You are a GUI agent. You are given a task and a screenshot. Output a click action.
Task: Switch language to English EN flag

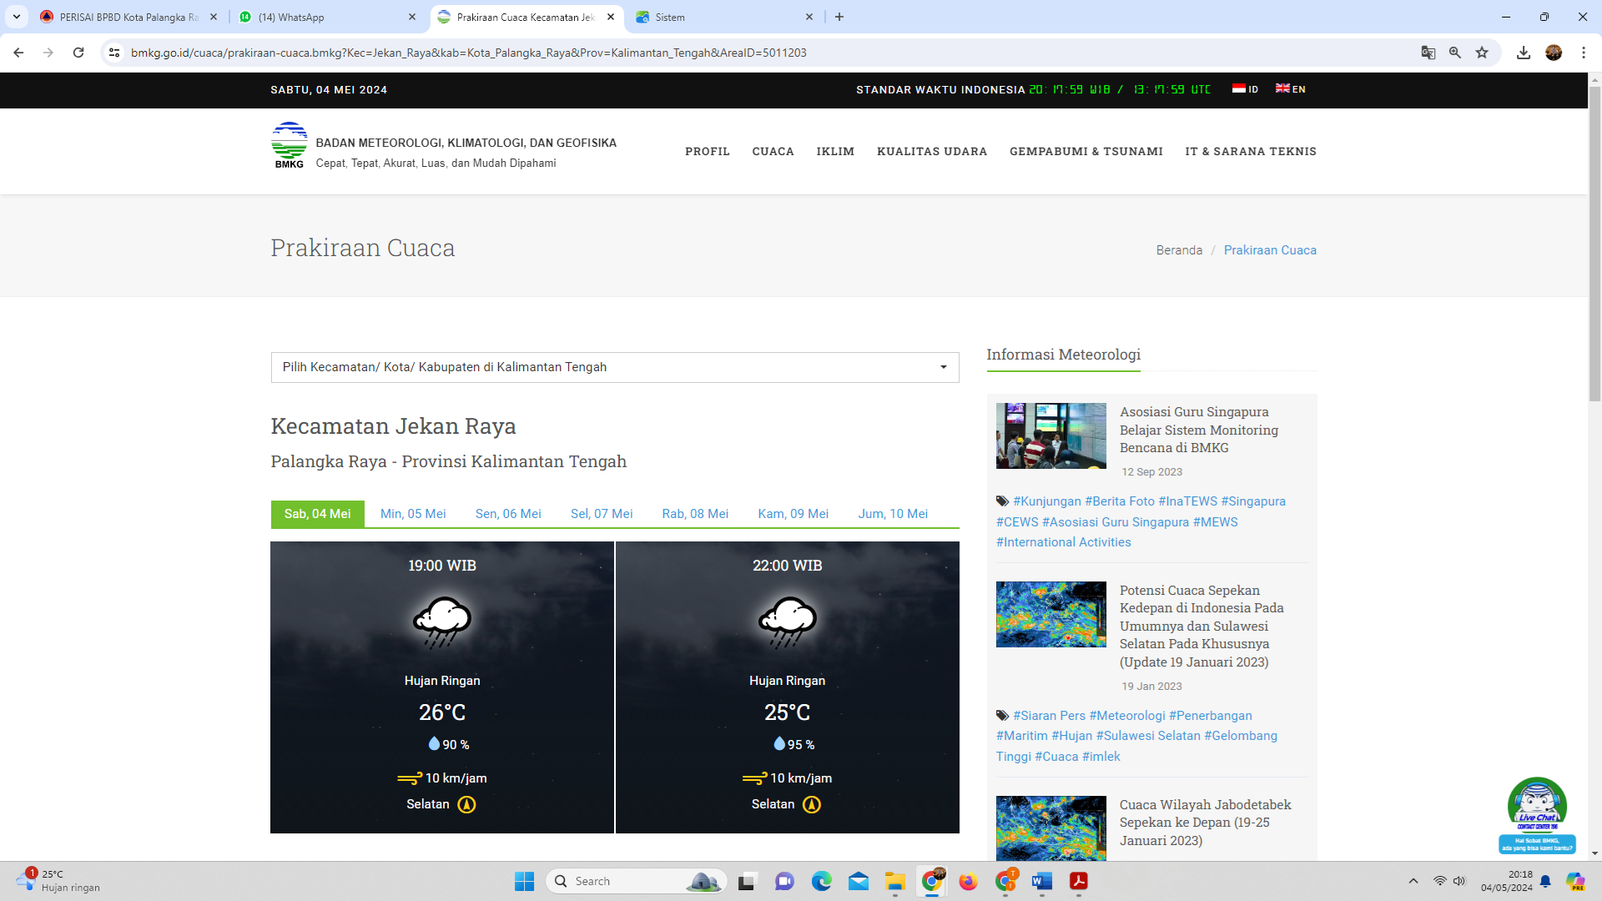(1290, 89)
